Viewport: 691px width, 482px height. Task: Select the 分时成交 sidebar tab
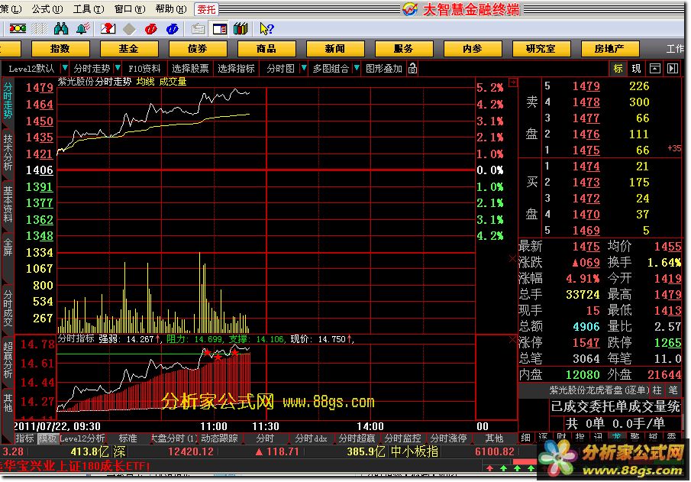pos(8,309)
